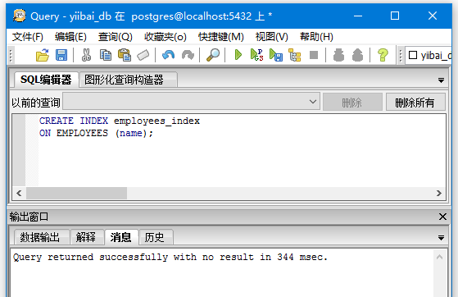The height and width of the screenshot is (297, 458).
Task: Stop the running query
Action: tap(314, 55)
